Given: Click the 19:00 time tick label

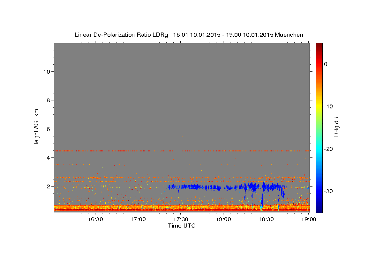Looking at the screenshot, I should (308, 219).
